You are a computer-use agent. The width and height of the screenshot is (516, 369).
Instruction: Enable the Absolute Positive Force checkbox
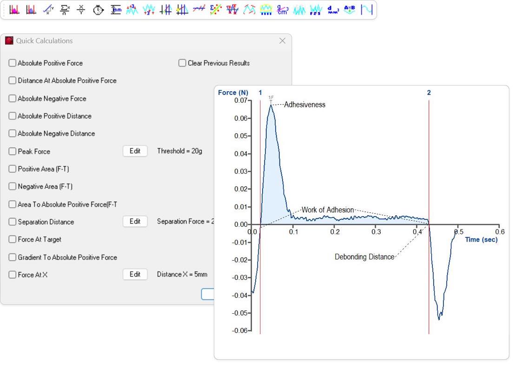pyautogui.click(x=13, y=63)
